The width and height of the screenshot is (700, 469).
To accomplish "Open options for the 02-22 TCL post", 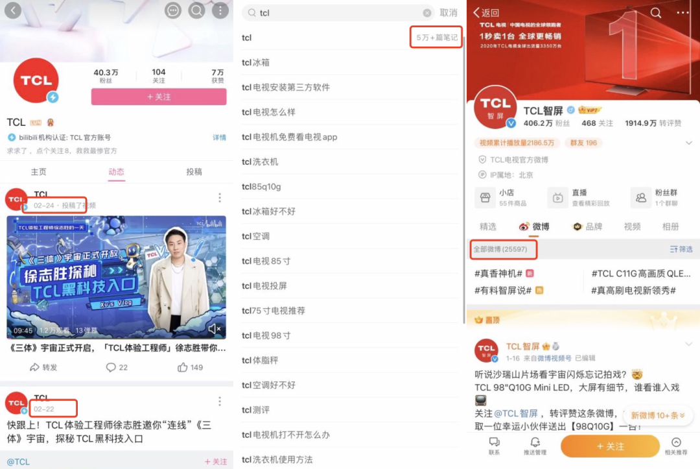I will [x=220, y=402].
